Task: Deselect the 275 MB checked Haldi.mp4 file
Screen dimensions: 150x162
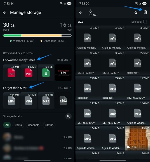Action: [138, 63]
